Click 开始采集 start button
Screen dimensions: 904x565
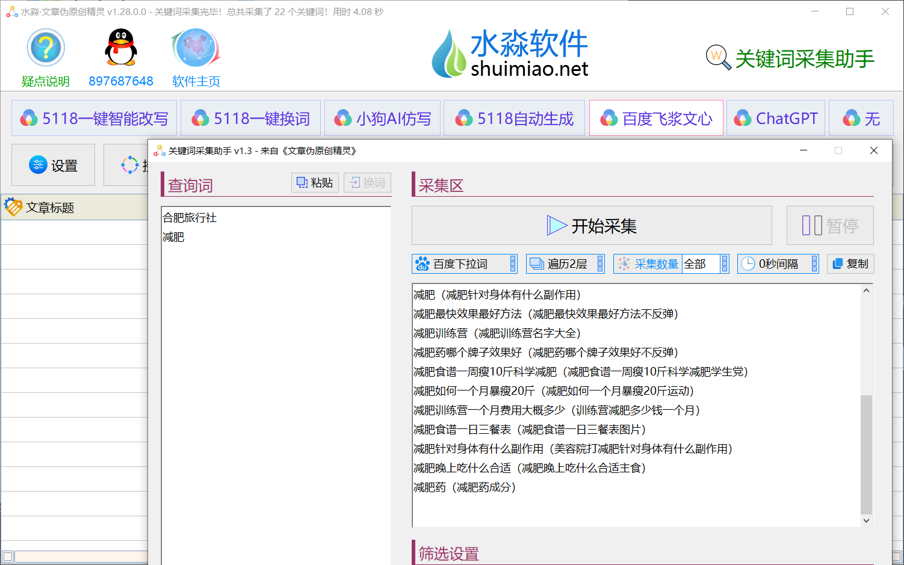coord(592,226)
